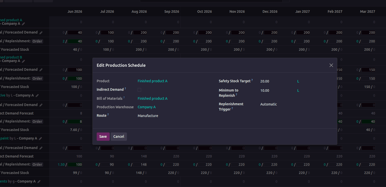
Task: Show the Minimum to Replenish help icon
Action: [236, 94]
